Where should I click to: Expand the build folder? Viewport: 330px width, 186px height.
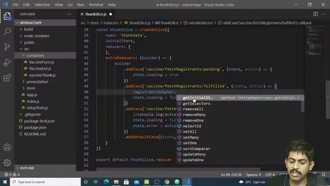pyautogui.click(x=45, y=29)
